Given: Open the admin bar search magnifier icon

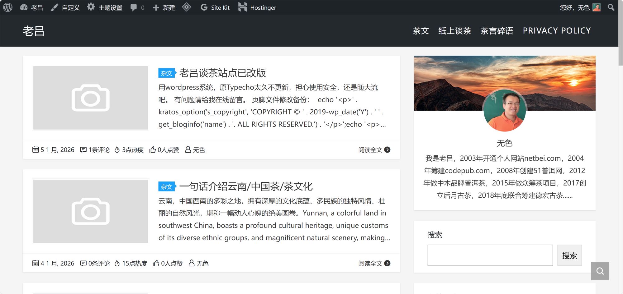Looking at the screenshot, I should (x=611, y=7).
